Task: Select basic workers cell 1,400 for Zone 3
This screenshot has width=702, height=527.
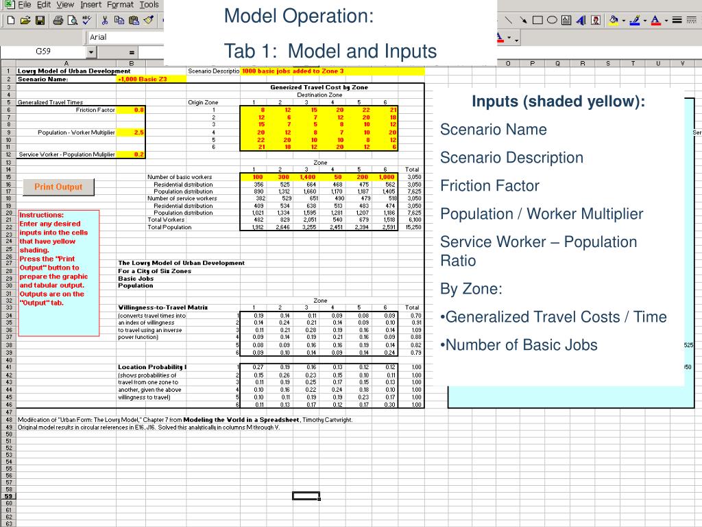Action: click(306, 177)
